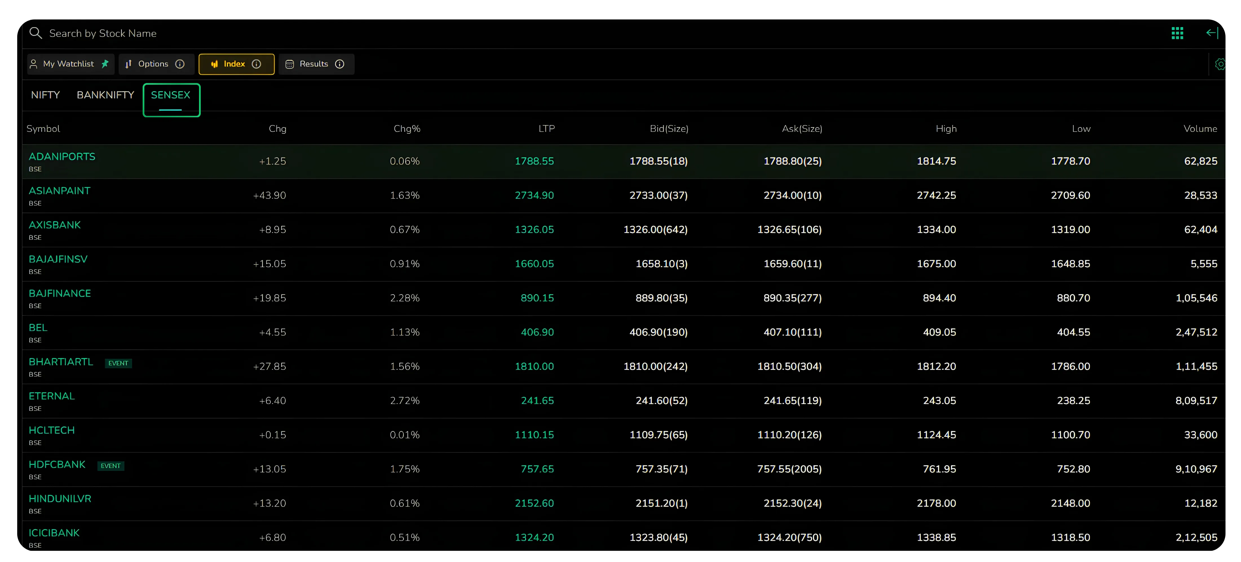The image size is (1241, 562).
Task: Select the Index tab
Action: click(x=237, y=64)
